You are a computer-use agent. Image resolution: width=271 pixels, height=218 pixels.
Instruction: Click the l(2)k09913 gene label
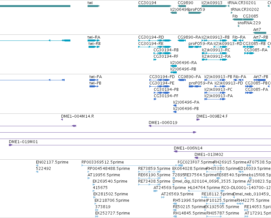pyautogui.click(x=212, y=3)
